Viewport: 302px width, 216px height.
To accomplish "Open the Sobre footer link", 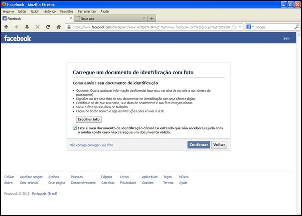I will [8, 183].
